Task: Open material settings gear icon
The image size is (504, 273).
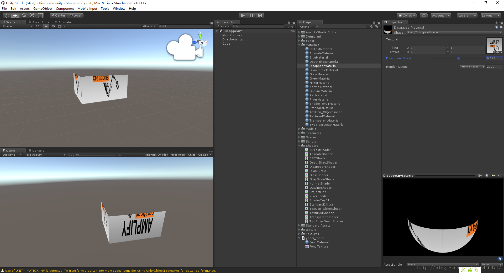Action: [501, 27]
